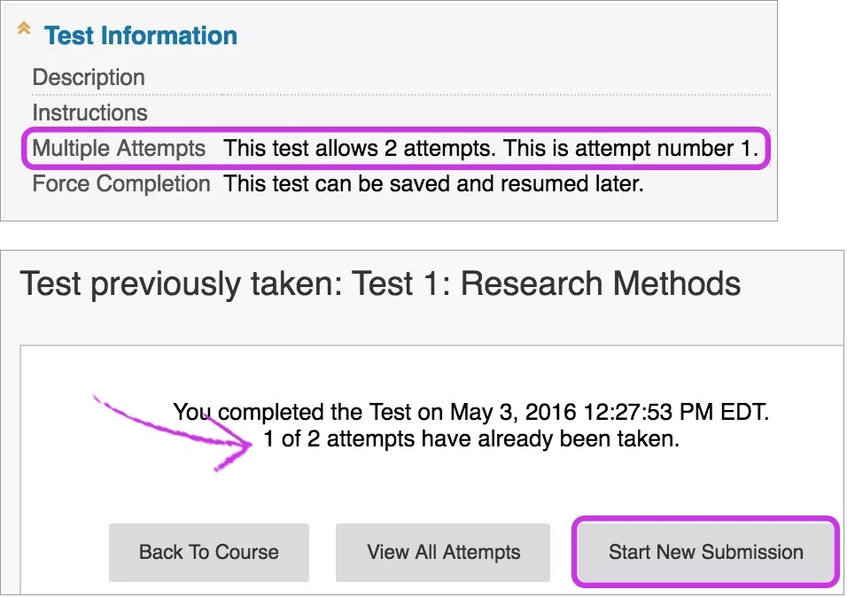Select the Instructions label
Viewport: 847px width, 597px height.
(x=89, y=112)
